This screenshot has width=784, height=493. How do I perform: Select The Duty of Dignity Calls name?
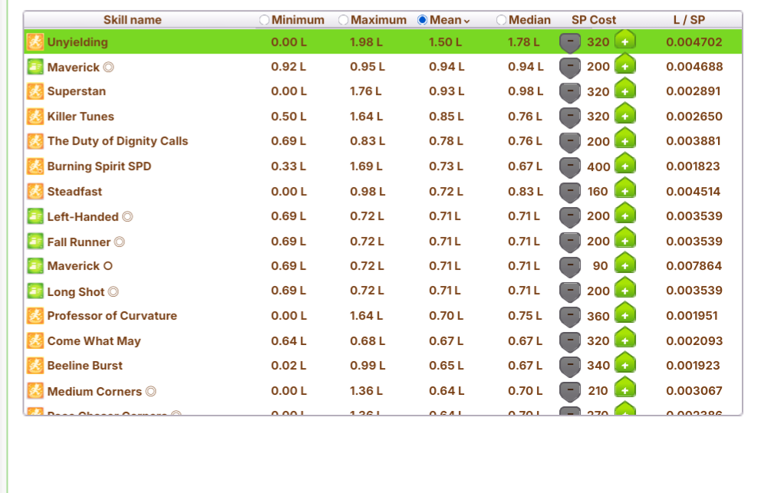coord(117,141)
